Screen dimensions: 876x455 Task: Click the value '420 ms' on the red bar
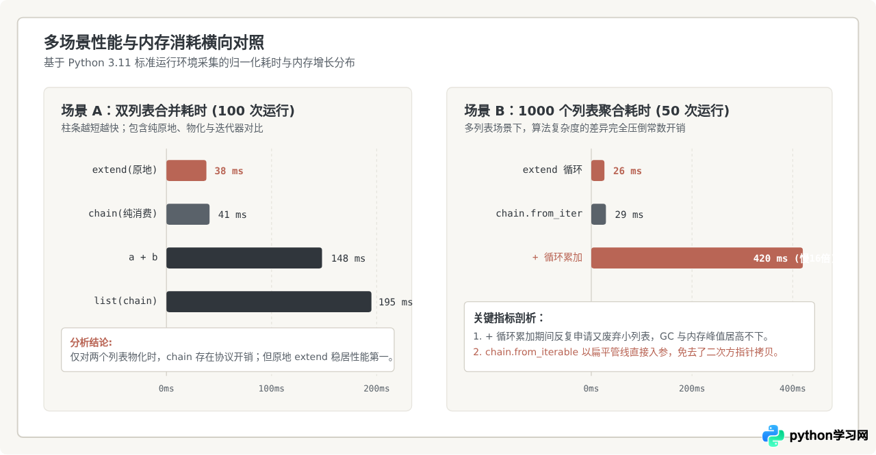771,259
